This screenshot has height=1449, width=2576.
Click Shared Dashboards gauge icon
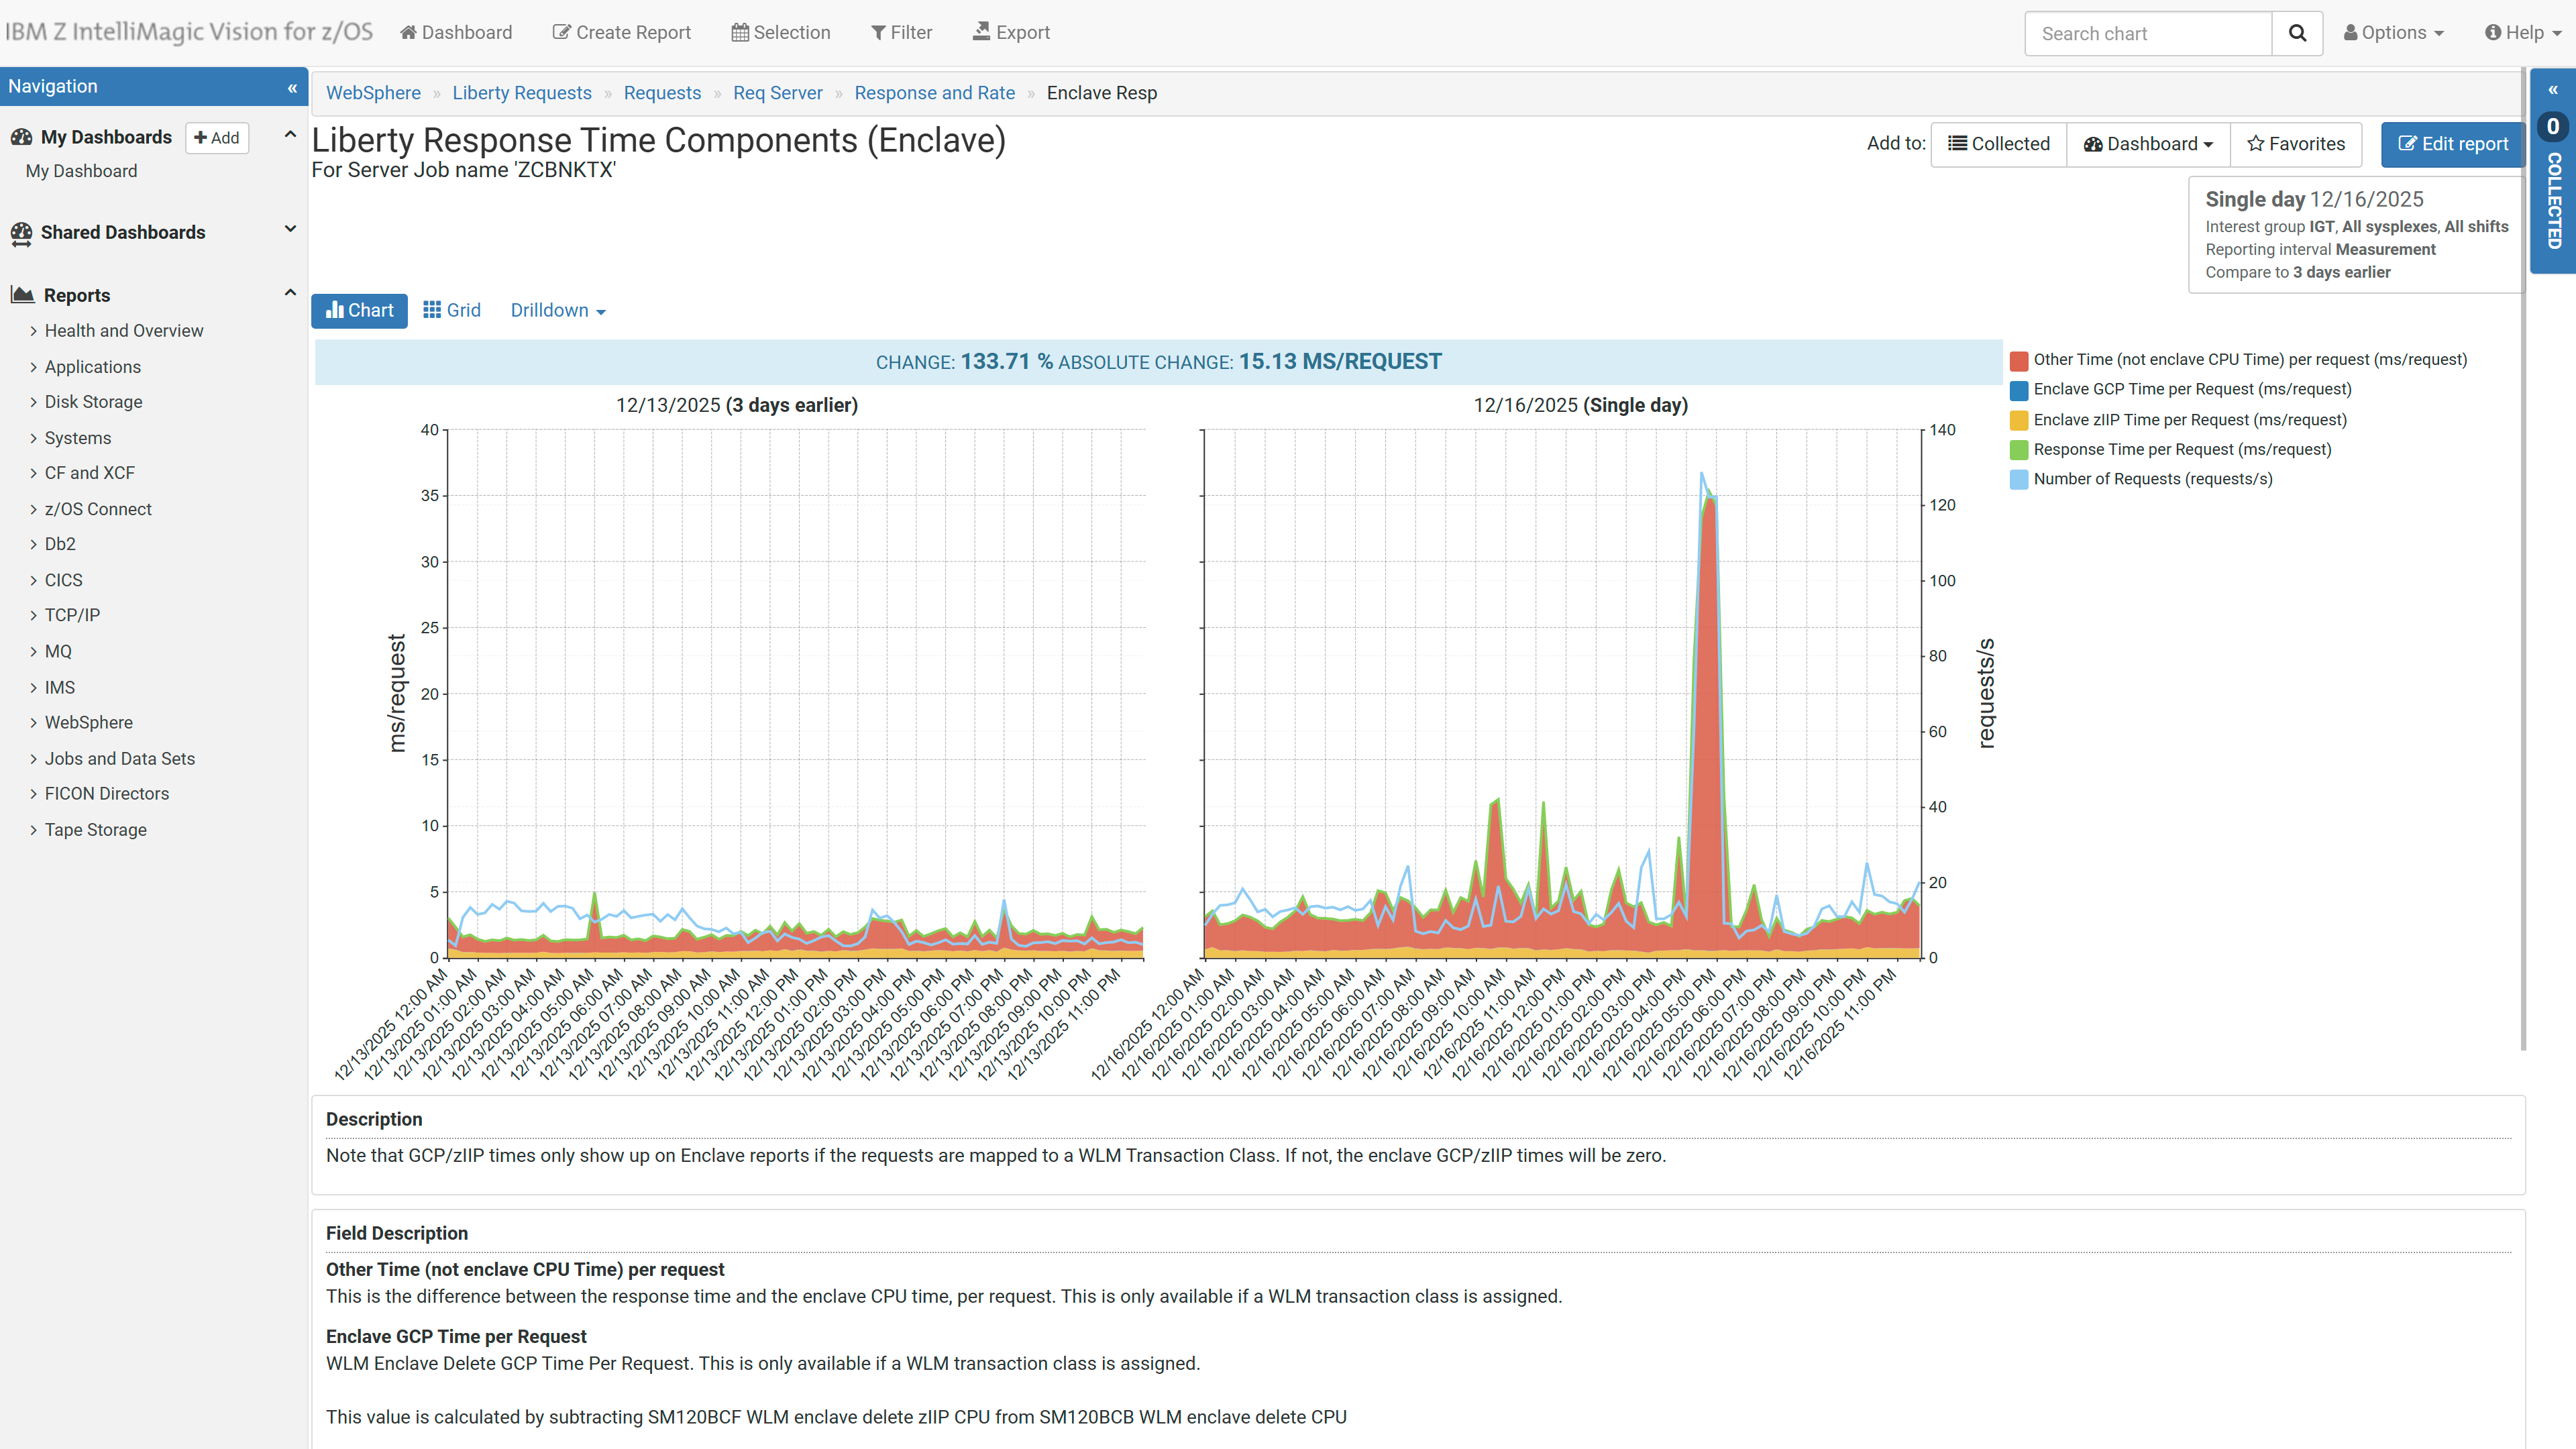(x=21, y=233)
